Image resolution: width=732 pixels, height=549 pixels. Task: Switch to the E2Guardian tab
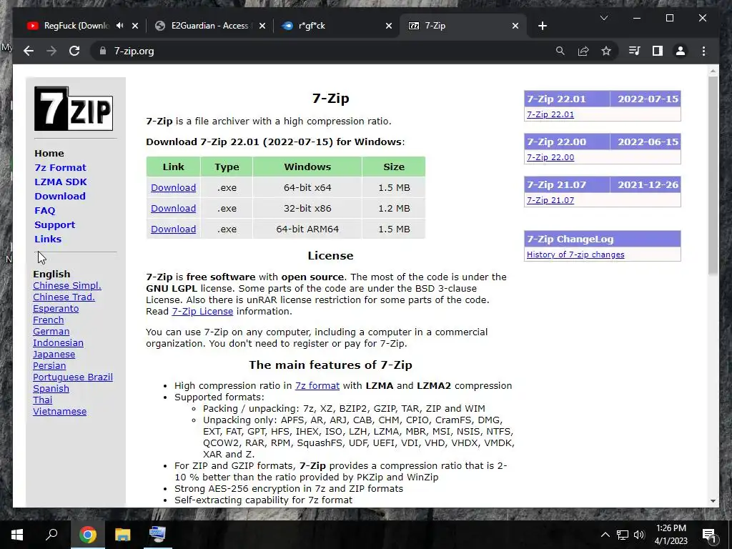(x=209, y=26)
